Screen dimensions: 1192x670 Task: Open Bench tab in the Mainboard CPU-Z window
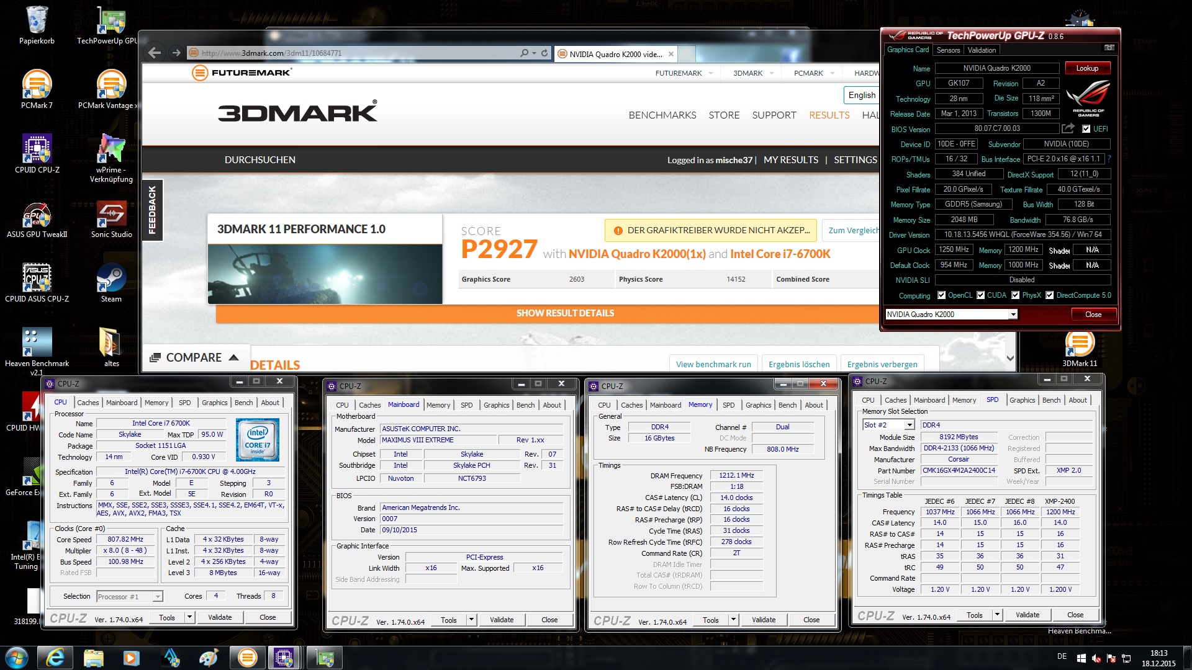tap(525, 405)
